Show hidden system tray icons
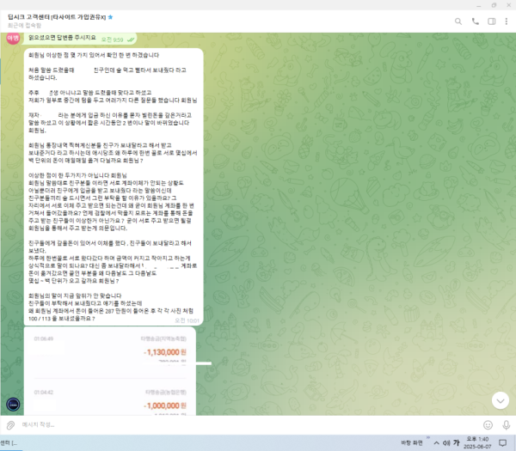This screenshot has width=516, height=451. click(x=436, y=442)
